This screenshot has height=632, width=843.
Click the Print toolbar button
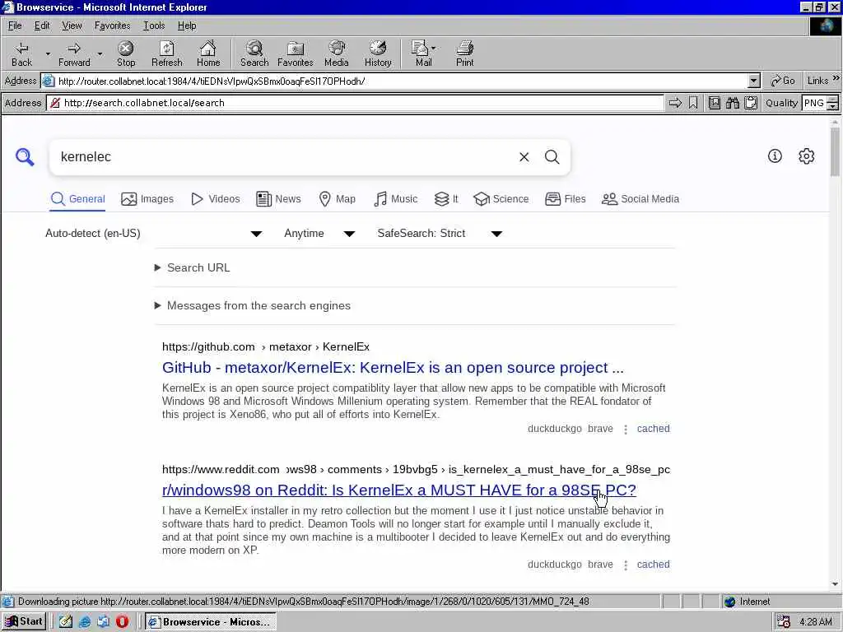(464, 53)
